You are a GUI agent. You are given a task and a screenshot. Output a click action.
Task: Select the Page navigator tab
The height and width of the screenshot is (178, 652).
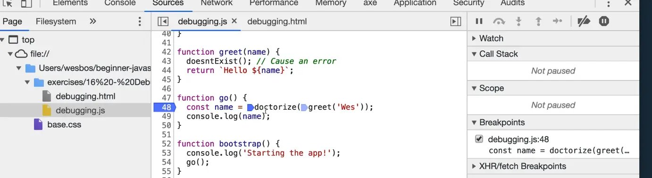tap(12, 21)
